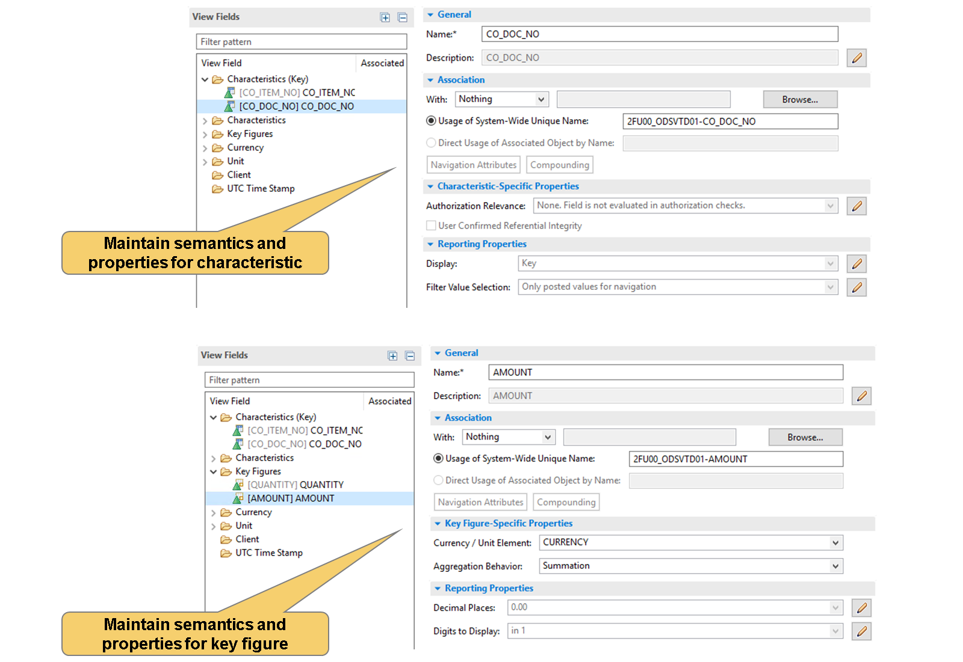Screen dimensions: 963x662
Task: Open Client folder in upper tree
Action: (232, 175)
